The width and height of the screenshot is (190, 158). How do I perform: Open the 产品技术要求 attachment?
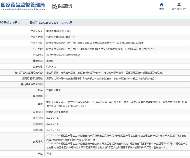(53, 90)
